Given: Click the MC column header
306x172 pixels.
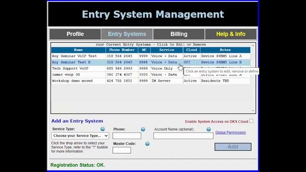Looking at the screenshot, I should pyautogui.click(x=144, y=50).
